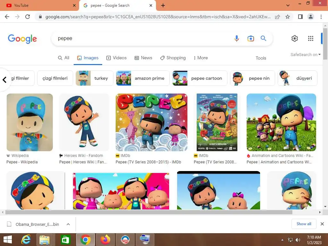Search by image with the camera icon
Screen dimensions: 328x246
pos(250,38)
